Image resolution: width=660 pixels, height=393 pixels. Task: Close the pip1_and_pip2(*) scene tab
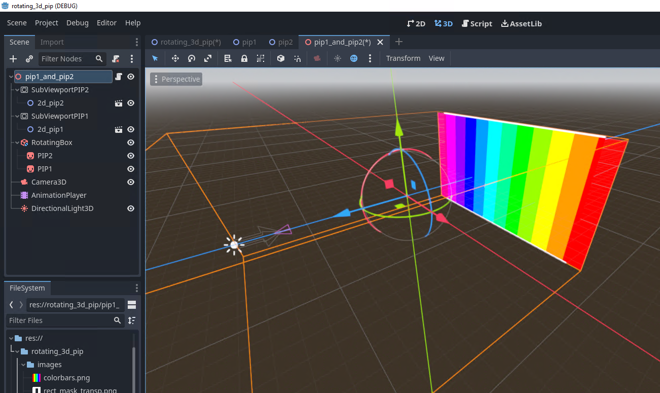pyautogui.click(x=380, y=42)
